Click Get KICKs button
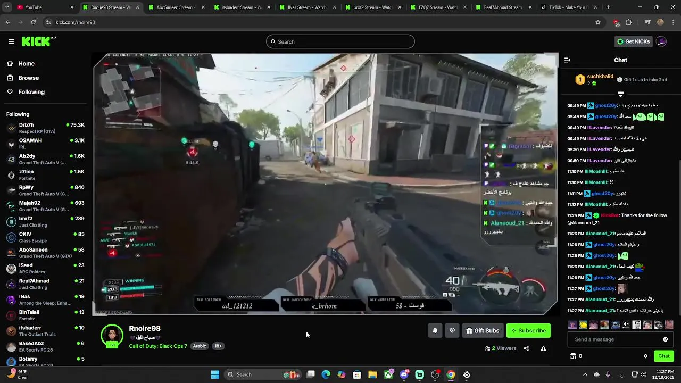This screenshot has height=383, width=681. [633, 41]
